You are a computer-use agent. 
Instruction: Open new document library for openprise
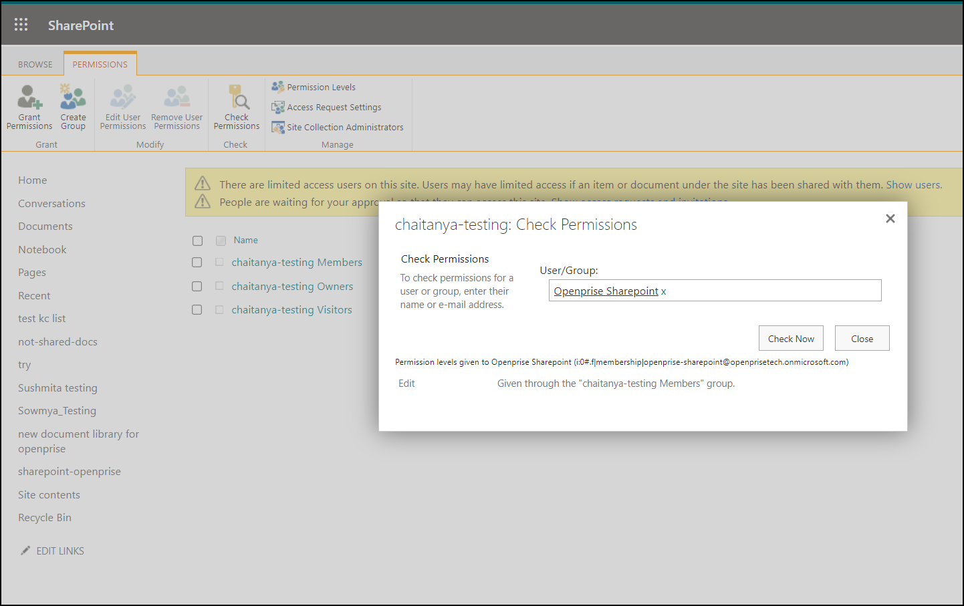[78, 441]
